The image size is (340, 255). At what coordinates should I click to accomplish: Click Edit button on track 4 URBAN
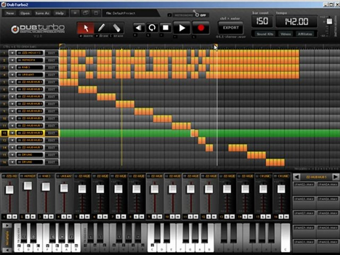pyautogui.click(x=51, y=75)
